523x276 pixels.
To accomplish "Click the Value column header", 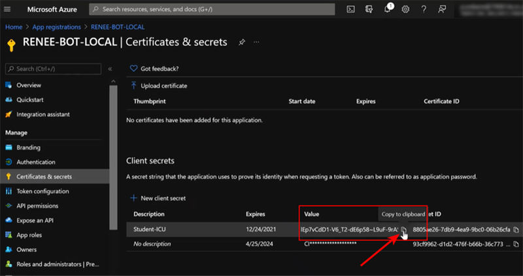I will click(312, 214).
